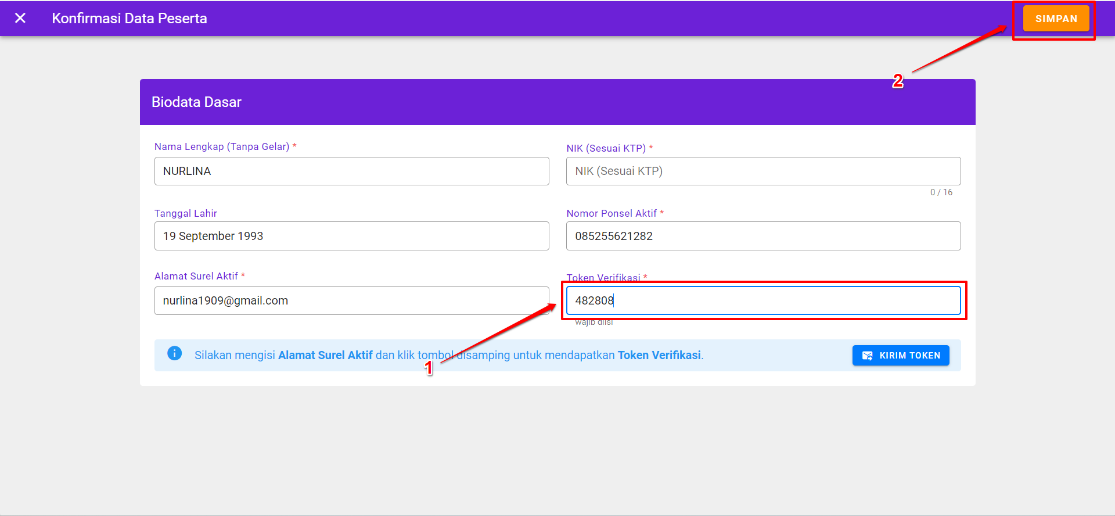This screenshot has height=516, width=1115.
Task: Click bold Token Verifikasi text in info banner
Action: (659, 355)
